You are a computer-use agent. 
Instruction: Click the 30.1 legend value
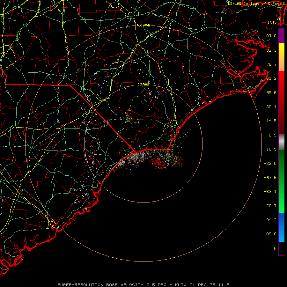(271, 107)
